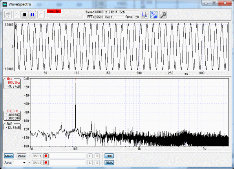Click the grayed record circle icon

[41, 15]
